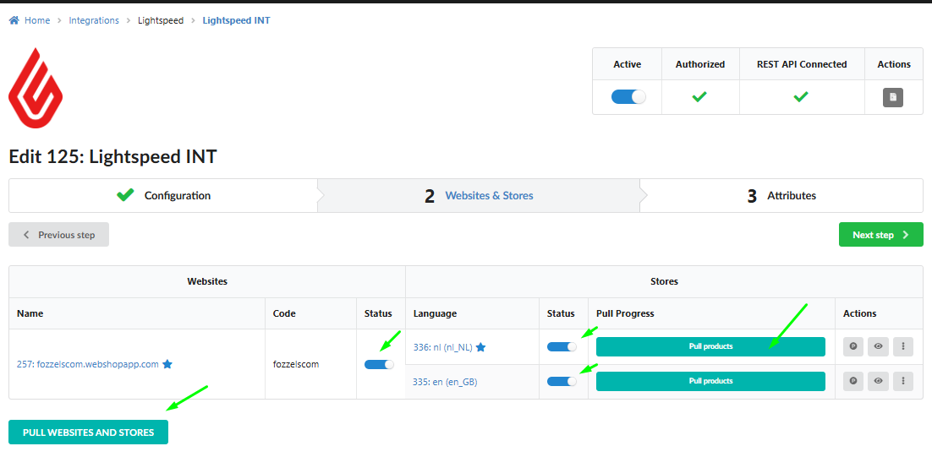Pull products for the nl_NL store
This screenshot has width=932, height=457.
point(710,346)
